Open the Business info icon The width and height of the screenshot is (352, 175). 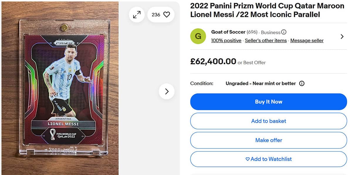[x=284, y=32]
